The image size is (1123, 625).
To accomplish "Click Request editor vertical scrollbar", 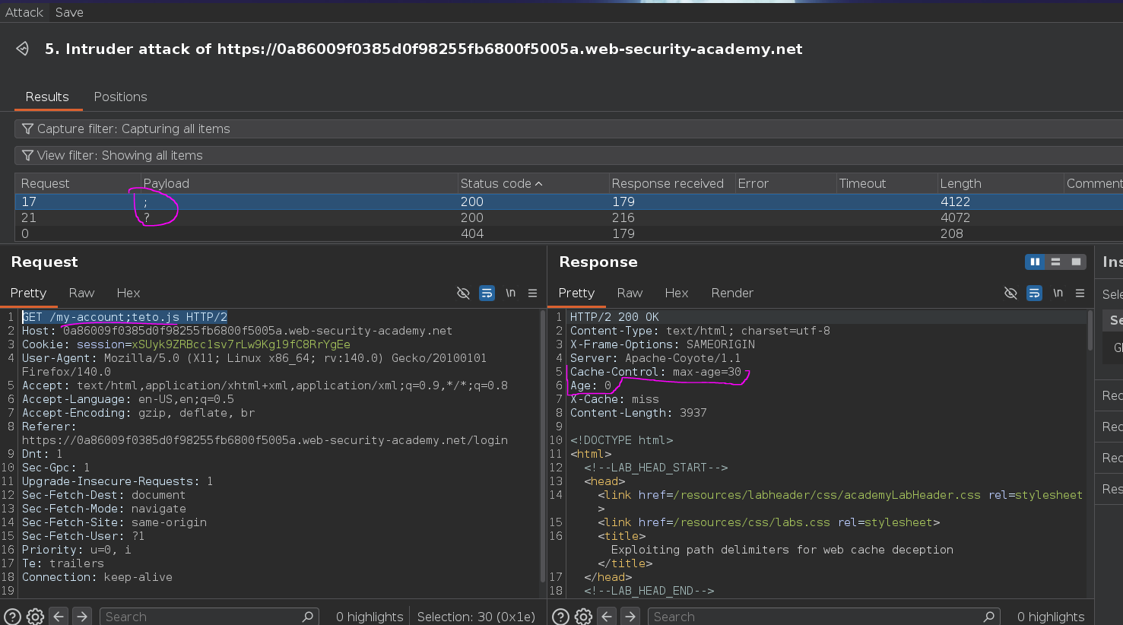I will (x=542, y=445).
